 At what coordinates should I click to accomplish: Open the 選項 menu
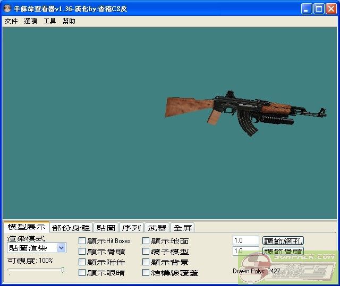coord(30,21)
